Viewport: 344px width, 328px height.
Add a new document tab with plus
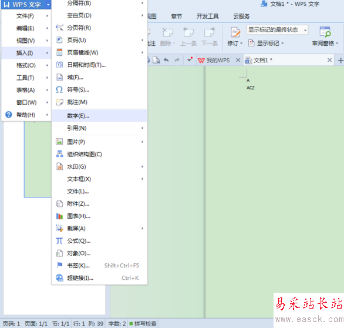pos(340,60)
